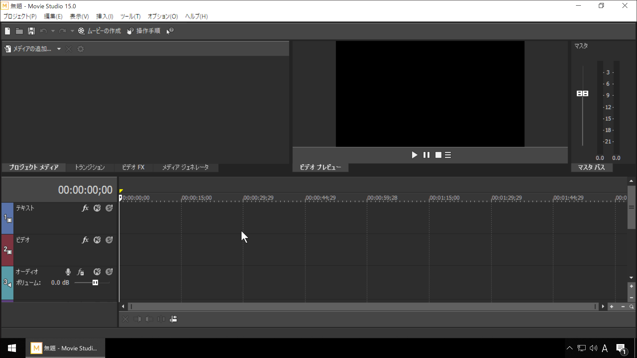Solo the テキスト track
The height and width of the screenshot is (358, 637).
point(109,208)
